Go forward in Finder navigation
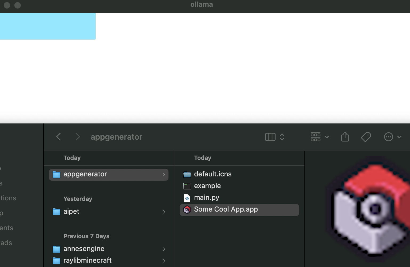 78,137
